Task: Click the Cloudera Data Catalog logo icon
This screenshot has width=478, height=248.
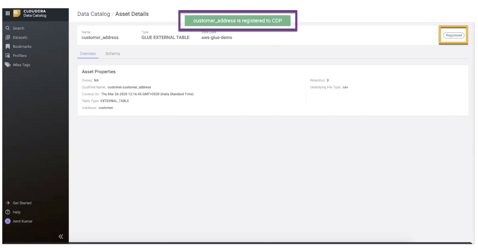Action: (17, 14)
